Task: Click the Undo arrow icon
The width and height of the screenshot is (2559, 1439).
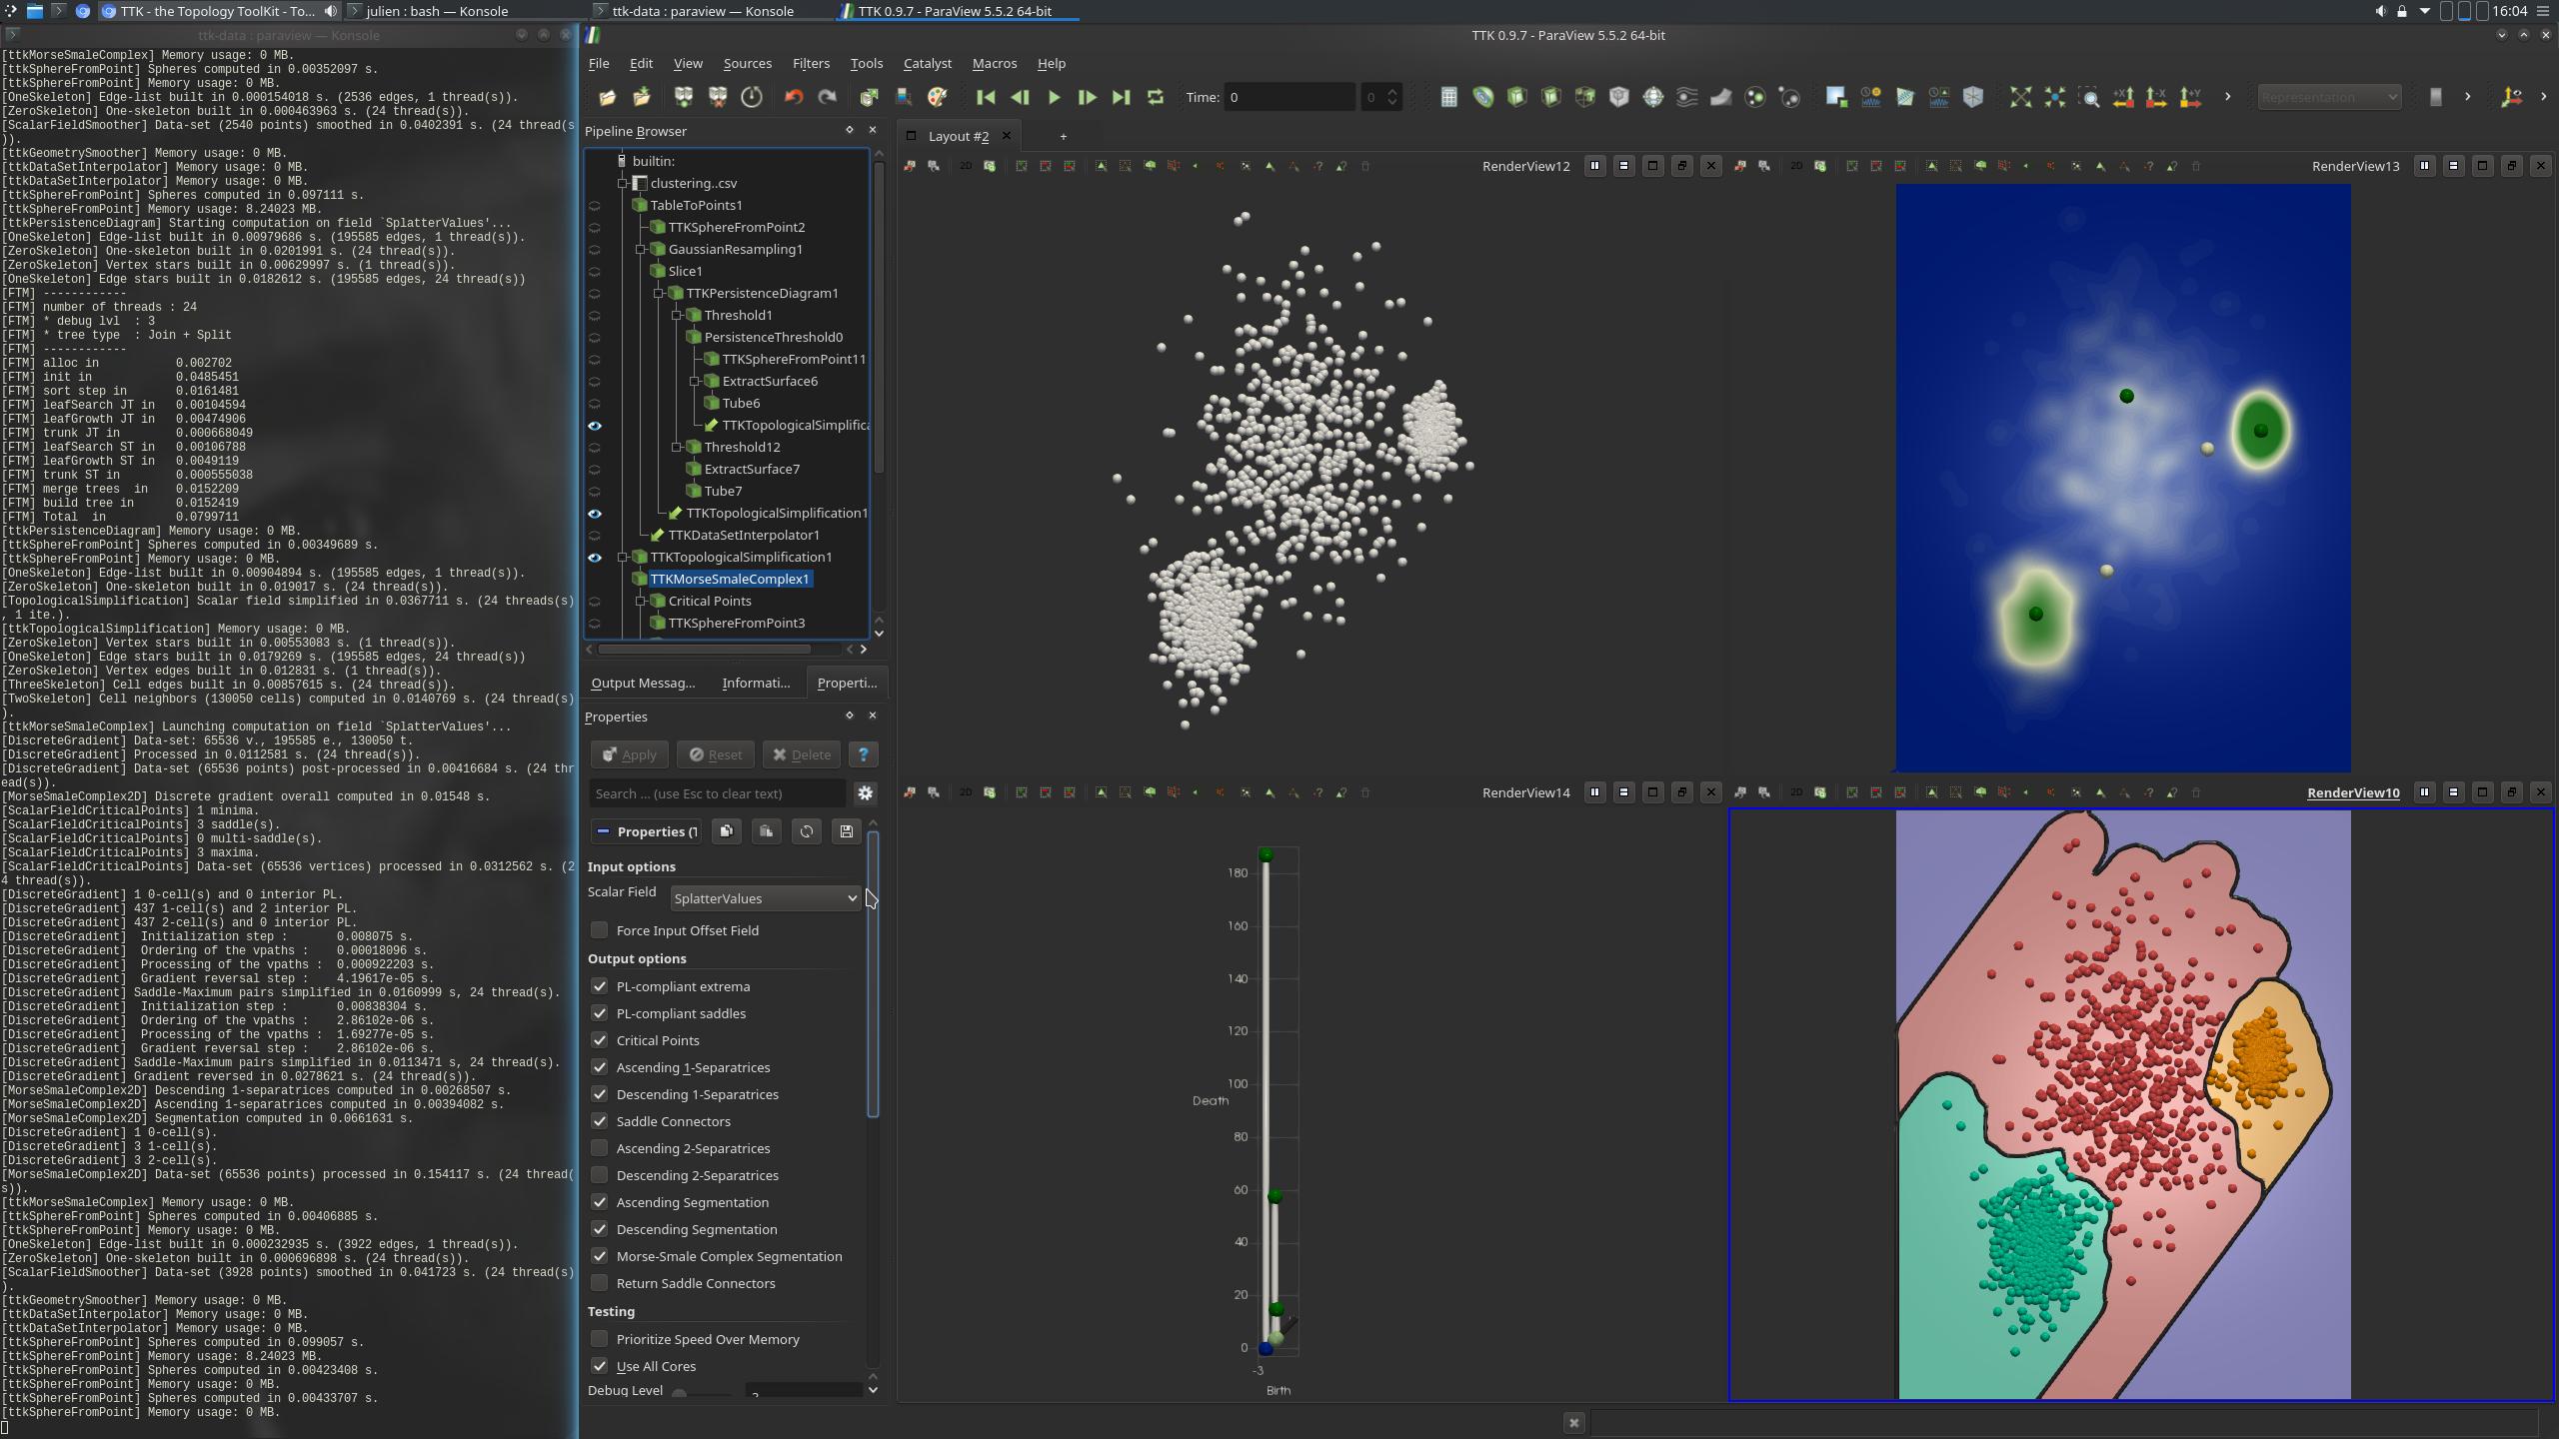Action: 794,97
